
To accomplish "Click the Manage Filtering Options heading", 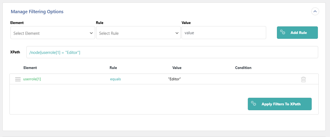I will coord(37,12).
